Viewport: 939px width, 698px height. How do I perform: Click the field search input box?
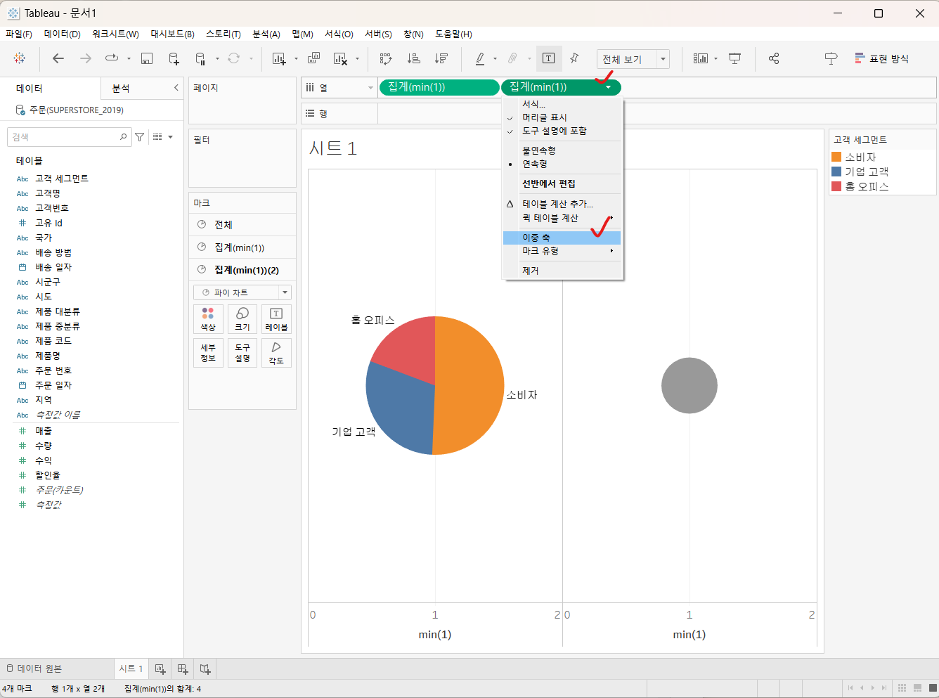(x=69, y=137)
